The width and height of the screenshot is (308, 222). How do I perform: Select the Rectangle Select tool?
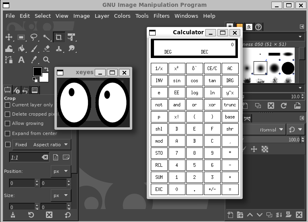point(21,37)
